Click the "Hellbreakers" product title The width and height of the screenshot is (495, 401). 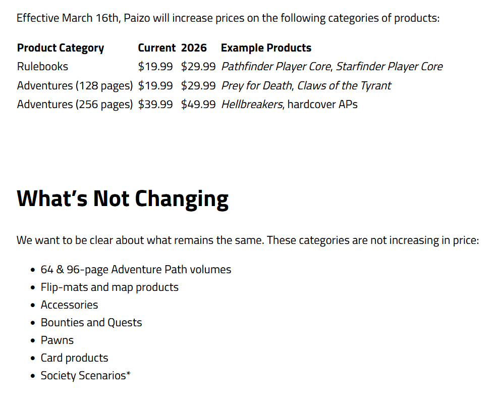click(x=252, y=105)
